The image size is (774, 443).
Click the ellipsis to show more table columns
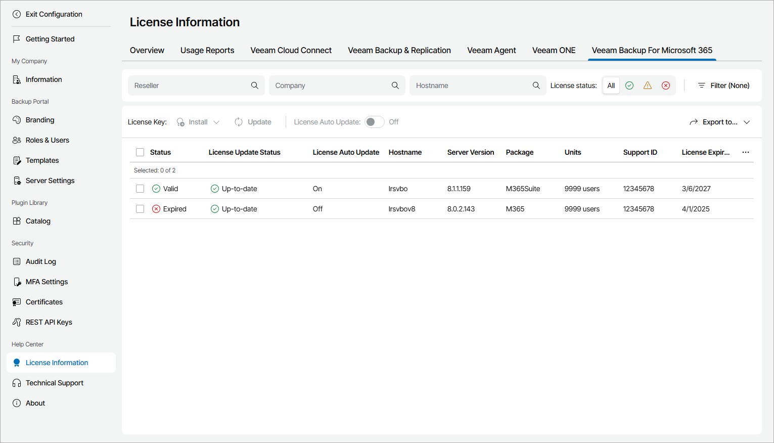tap(745, 152)
